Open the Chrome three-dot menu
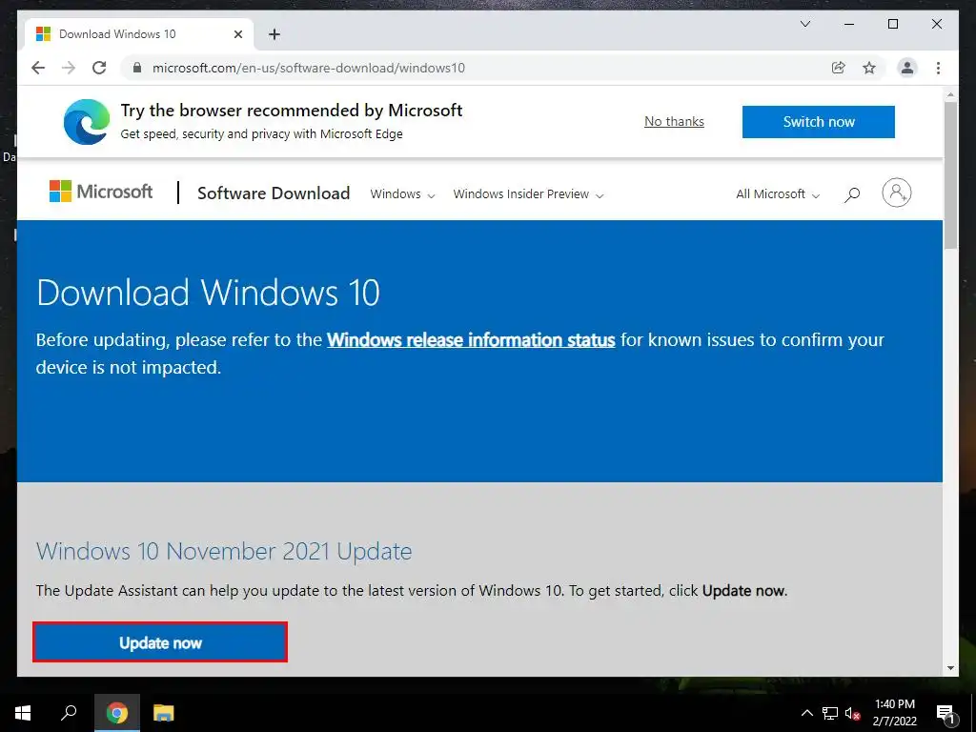 (x=938, y=68)
